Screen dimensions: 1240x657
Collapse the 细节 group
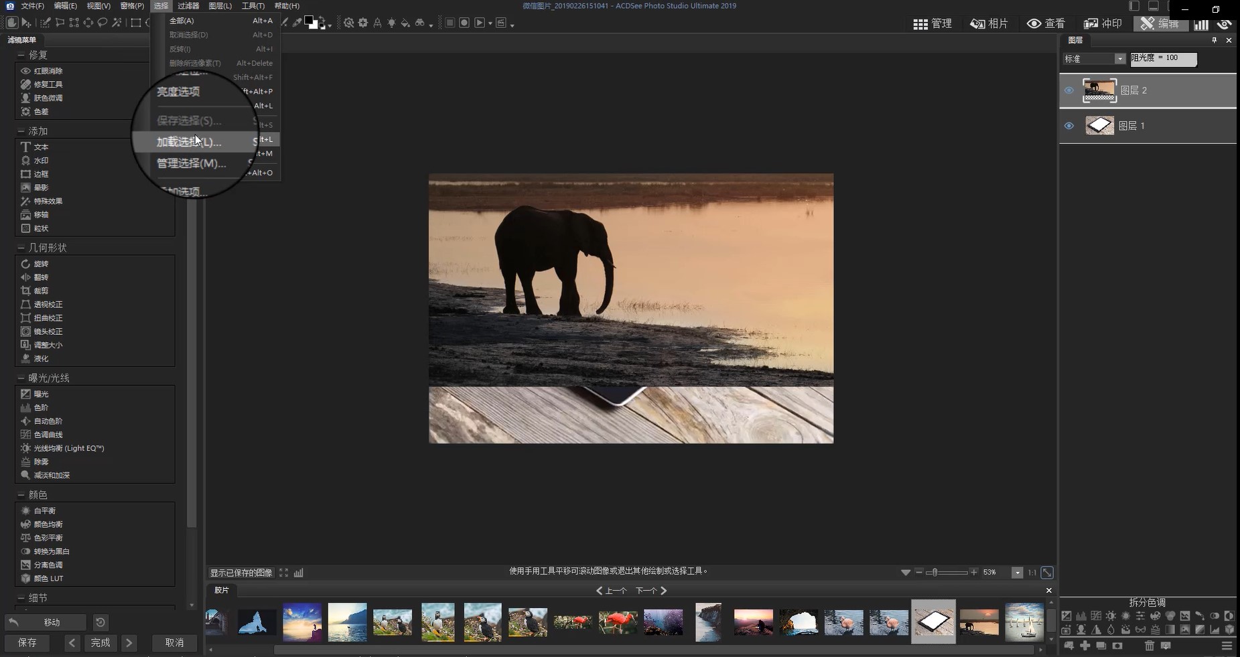tap(21, 598)
